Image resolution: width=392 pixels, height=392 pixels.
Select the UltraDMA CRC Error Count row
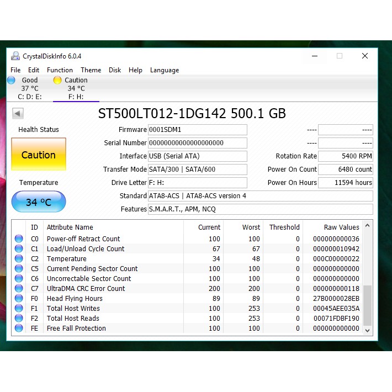click(x=86, y=289)
